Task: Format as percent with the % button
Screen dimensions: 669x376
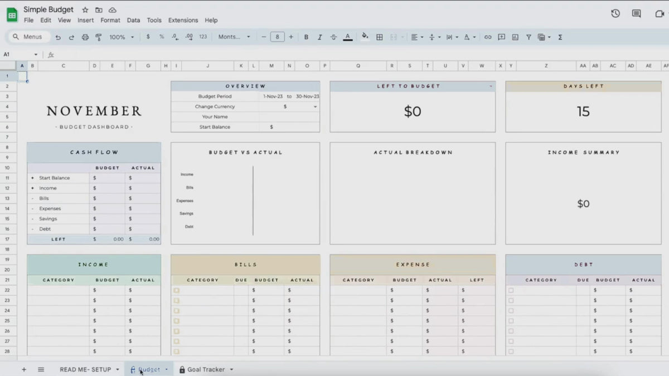Action: point(162,37)
